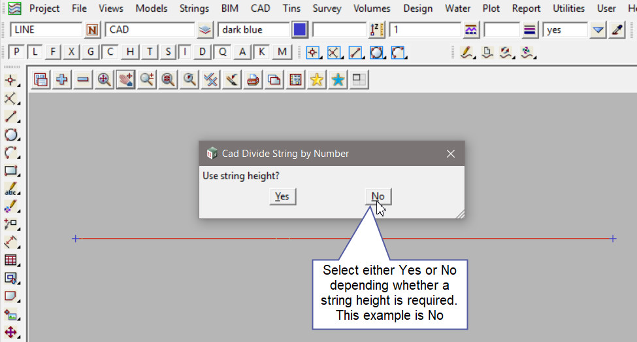Open the CAD menu
Viewport: 637px width, 342px height.
coord(261,9)
